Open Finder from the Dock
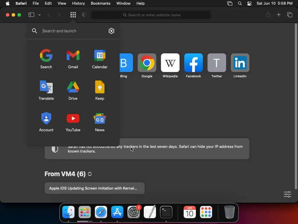Viewport: 298px width, 224px height. (x=68, y=212)
